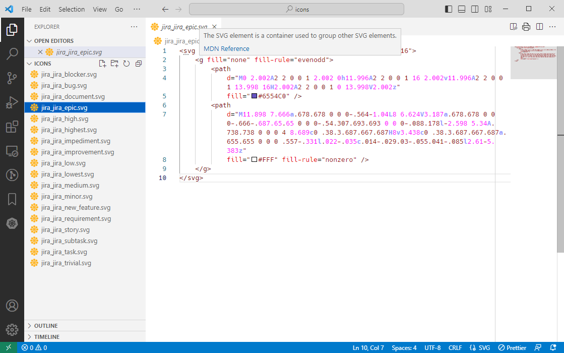Go back in navigation history
The image size is (564, 353).
[x=165, y=10]
